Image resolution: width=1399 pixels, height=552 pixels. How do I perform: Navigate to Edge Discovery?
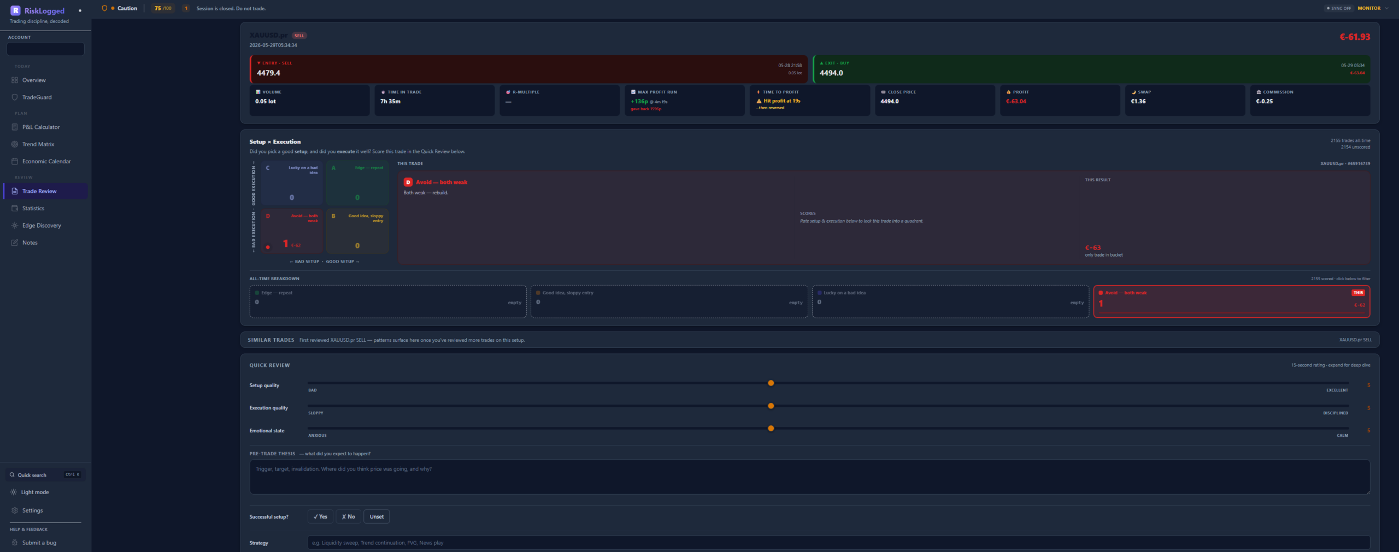(45, 225)
